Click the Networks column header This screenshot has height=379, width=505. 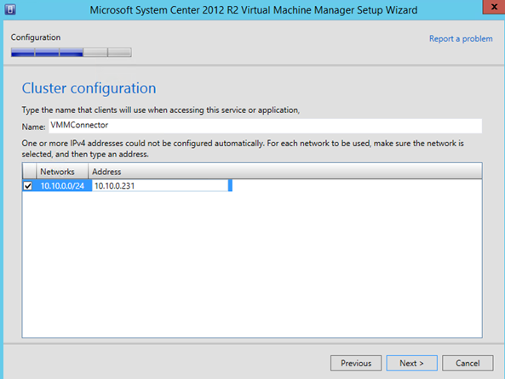point(62,172)
